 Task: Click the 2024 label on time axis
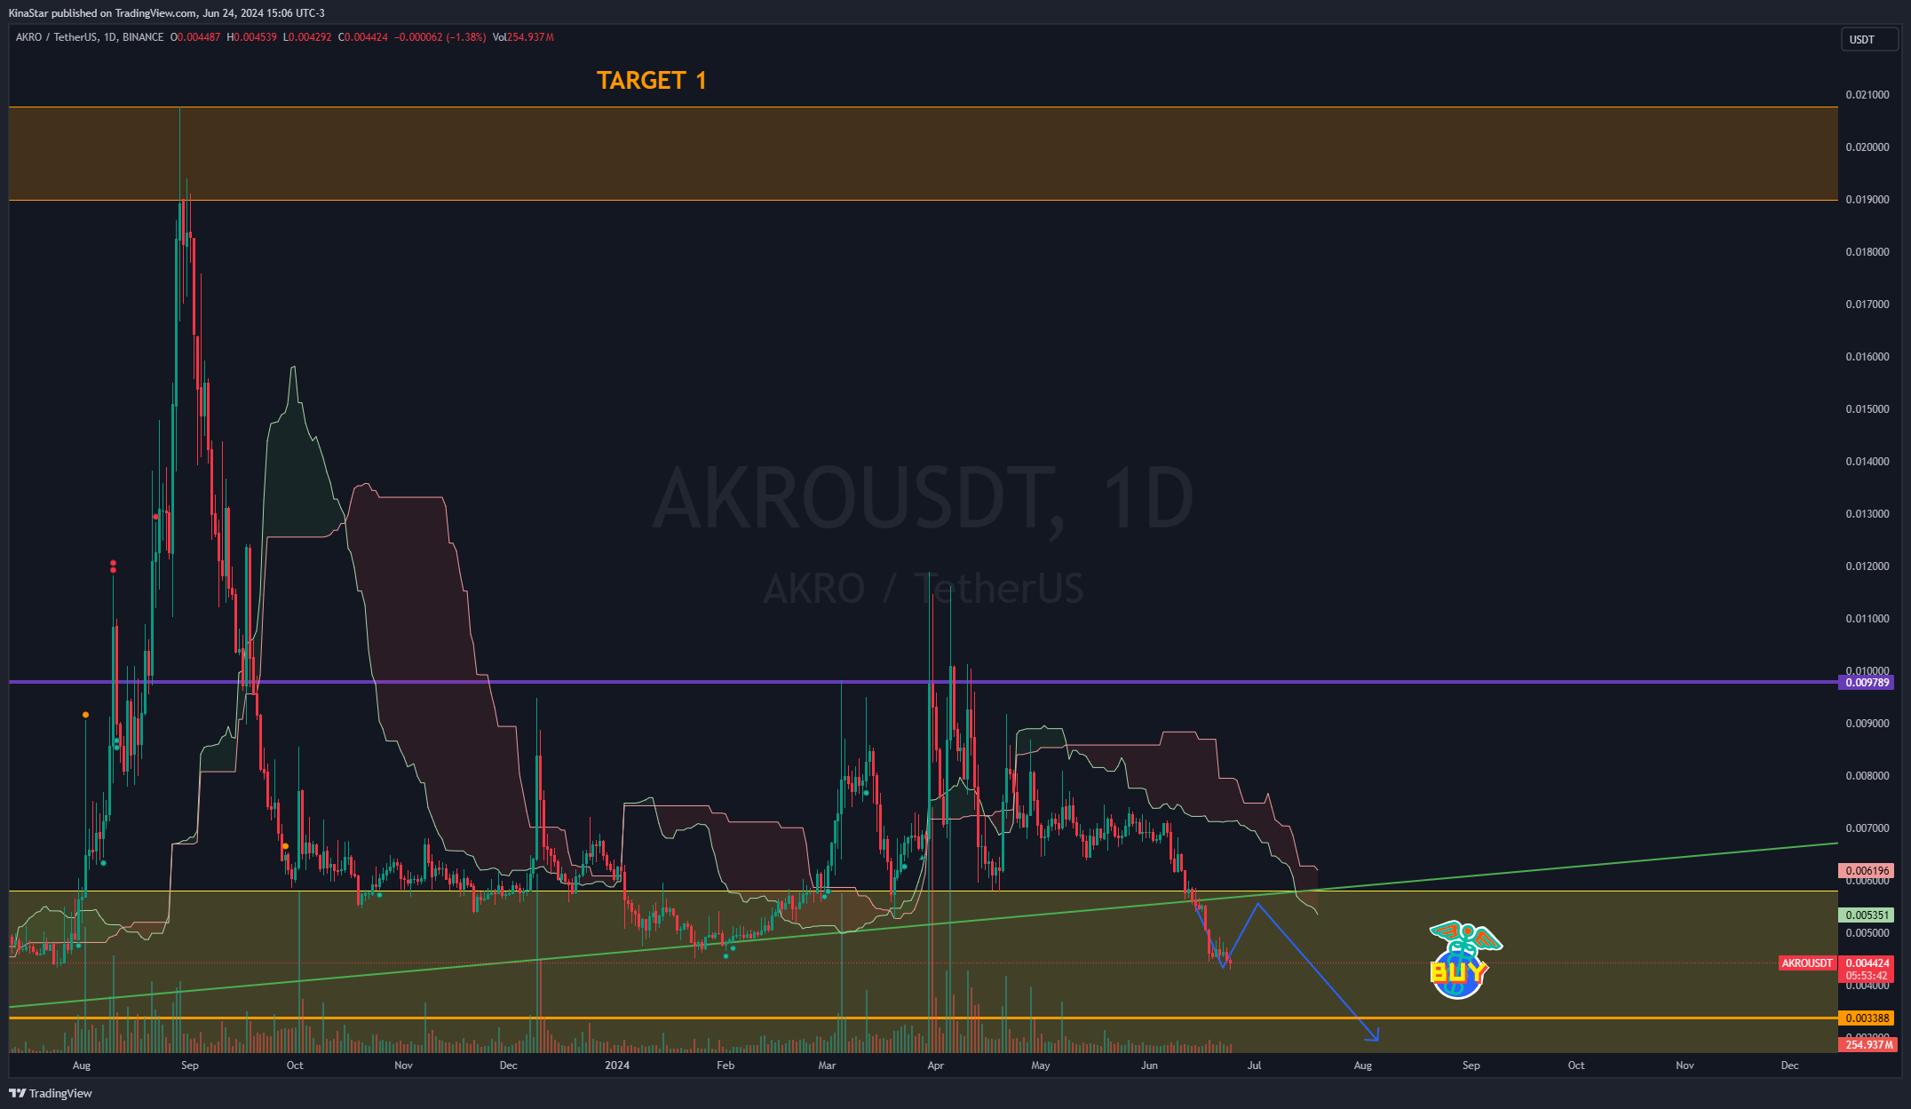(617, 1065)
